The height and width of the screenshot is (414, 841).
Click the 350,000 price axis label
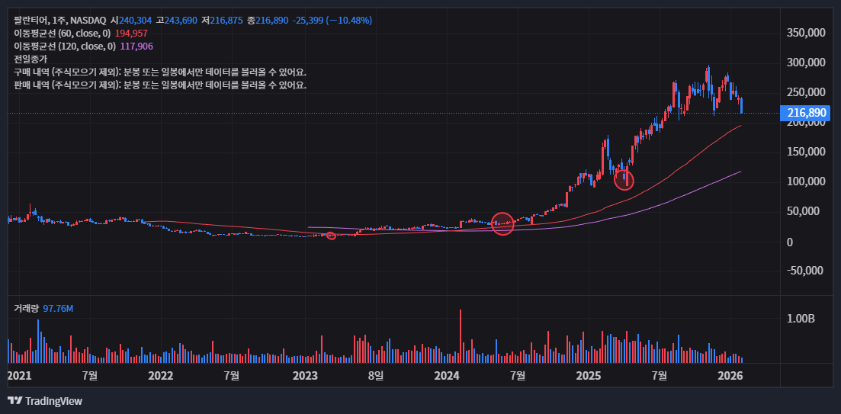805,32
